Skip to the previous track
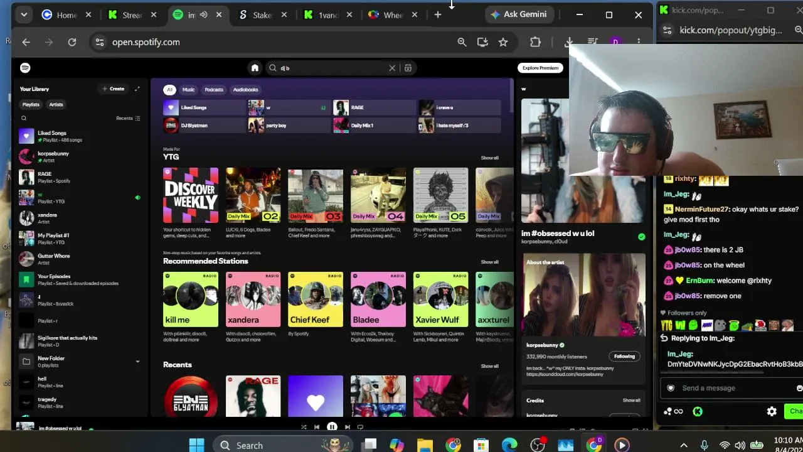 click(x=317, y=427)
